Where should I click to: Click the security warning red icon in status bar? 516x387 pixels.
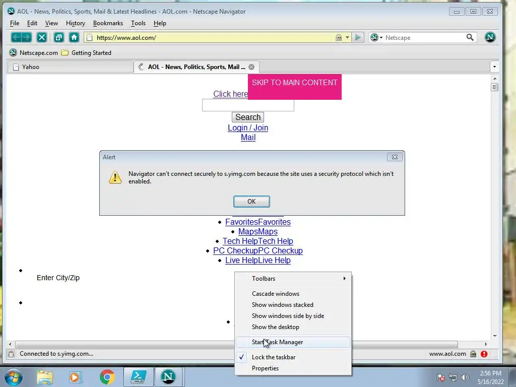(x=484, y=354)
